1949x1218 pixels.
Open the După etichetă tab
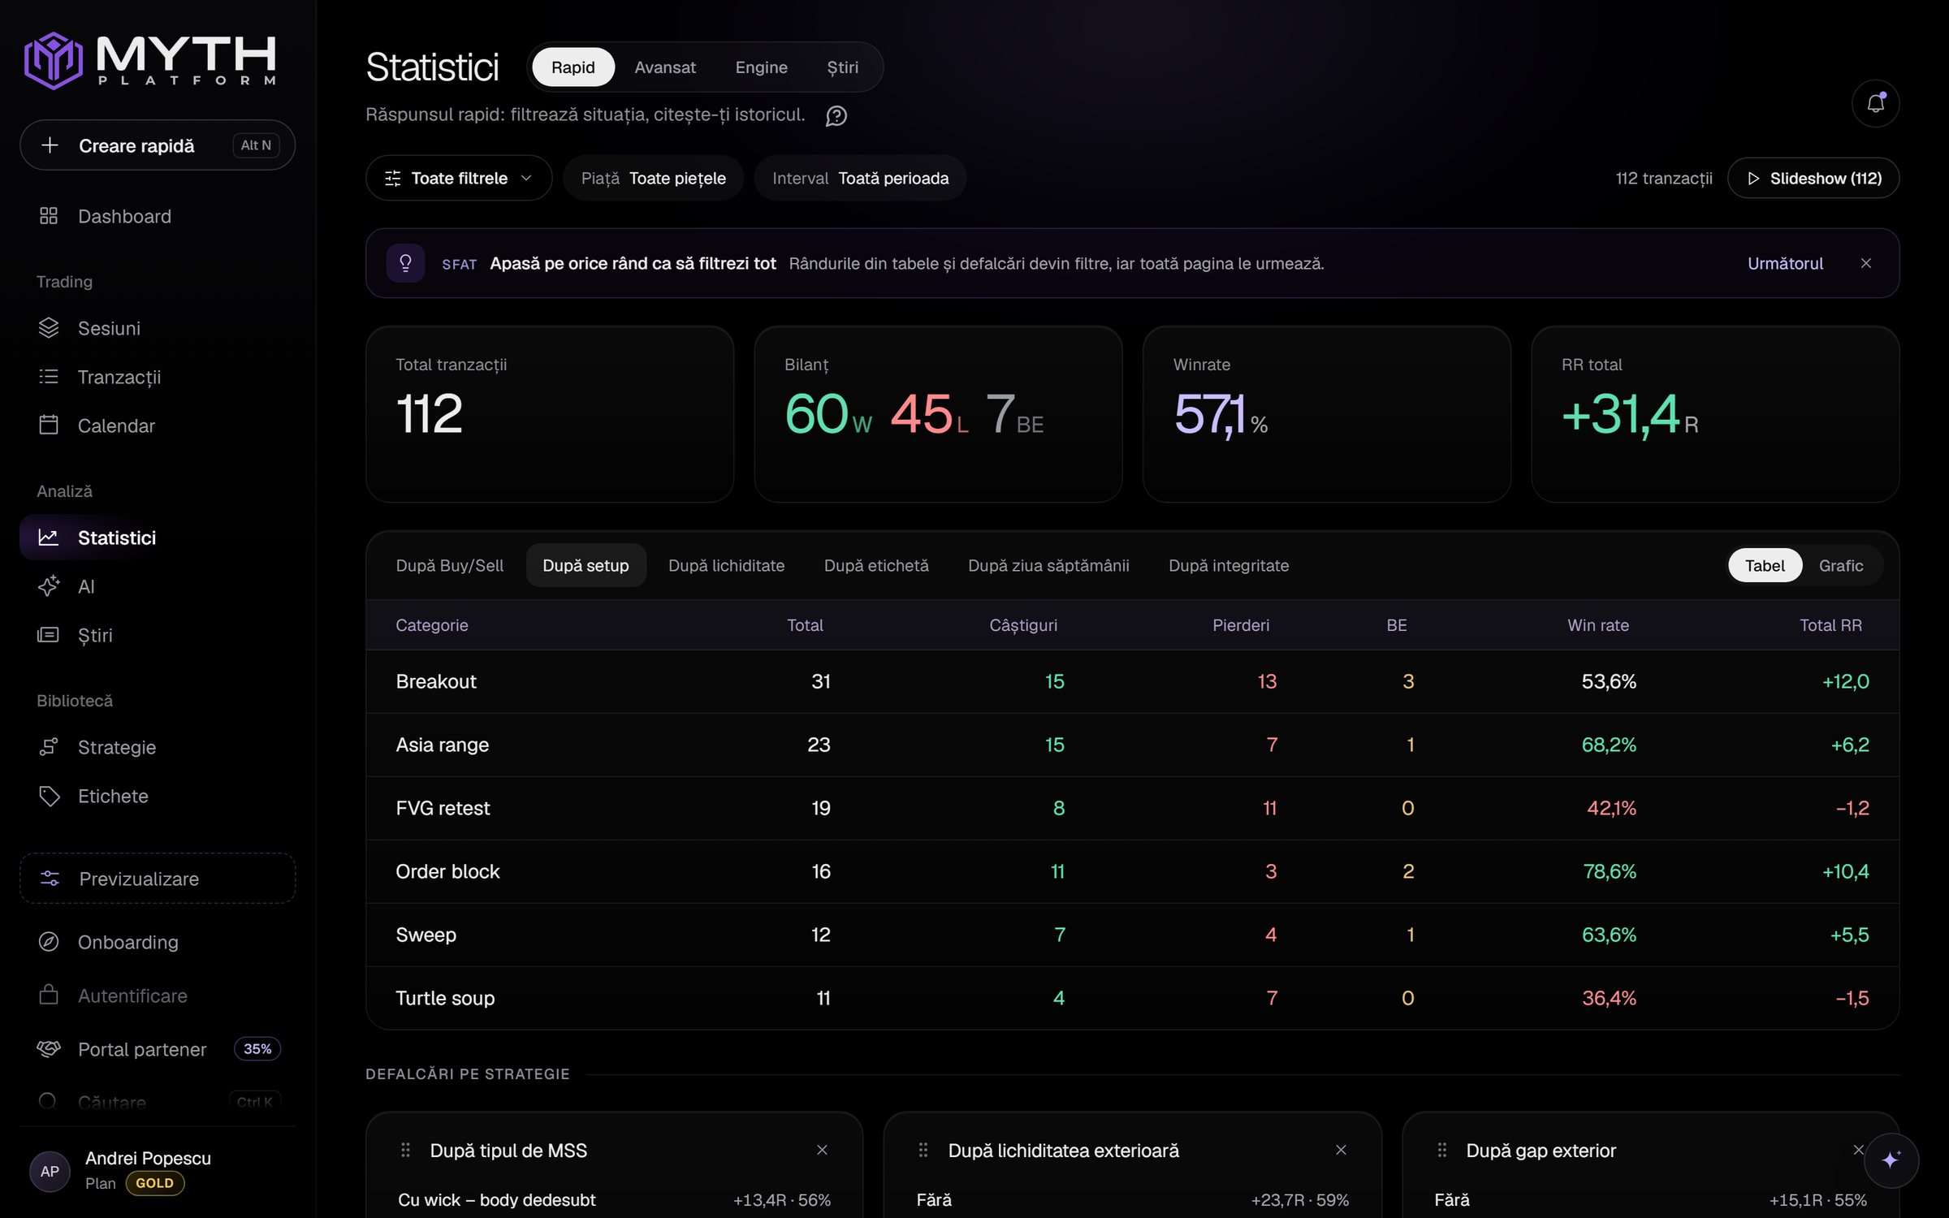876,565
